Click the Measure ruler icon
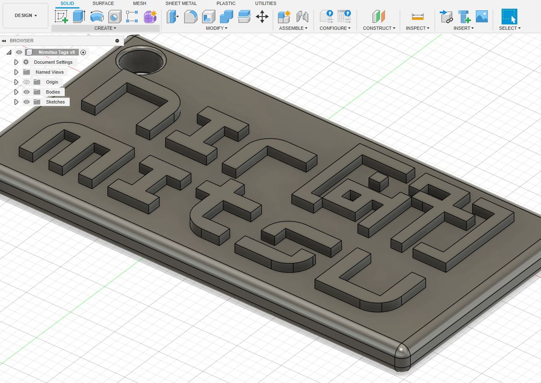541x383 pixels. coord(417,17)
